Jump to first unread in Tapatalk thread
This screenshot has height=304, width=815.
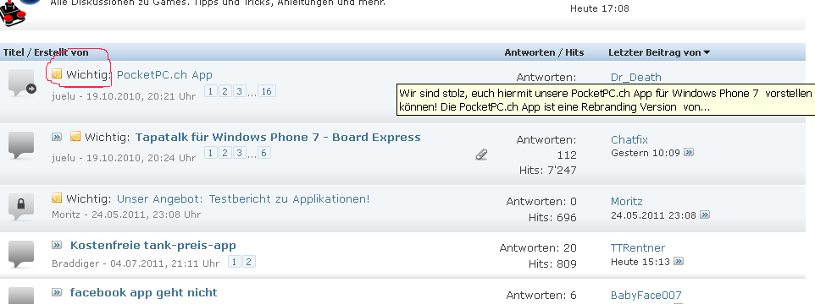pos(57,137)
